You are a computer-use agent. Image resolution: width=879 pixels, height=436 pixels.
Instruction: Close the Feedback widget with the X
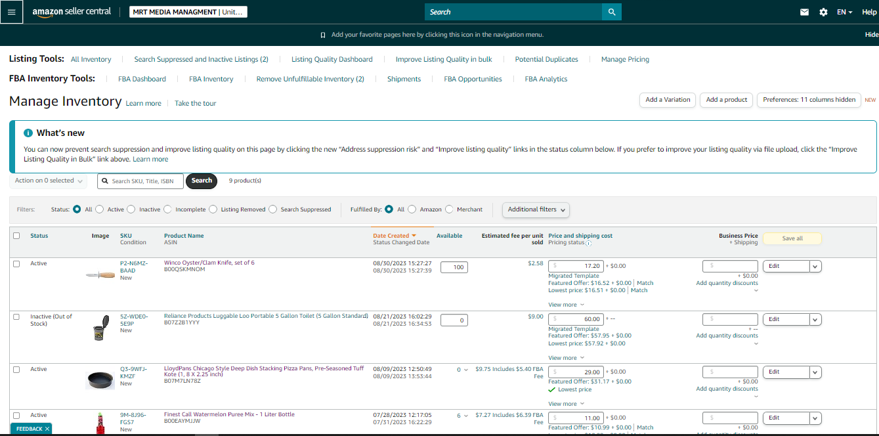click(48, 429)
